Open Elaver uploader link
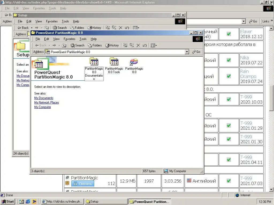274x205 pixels. (x=246, y=31)
